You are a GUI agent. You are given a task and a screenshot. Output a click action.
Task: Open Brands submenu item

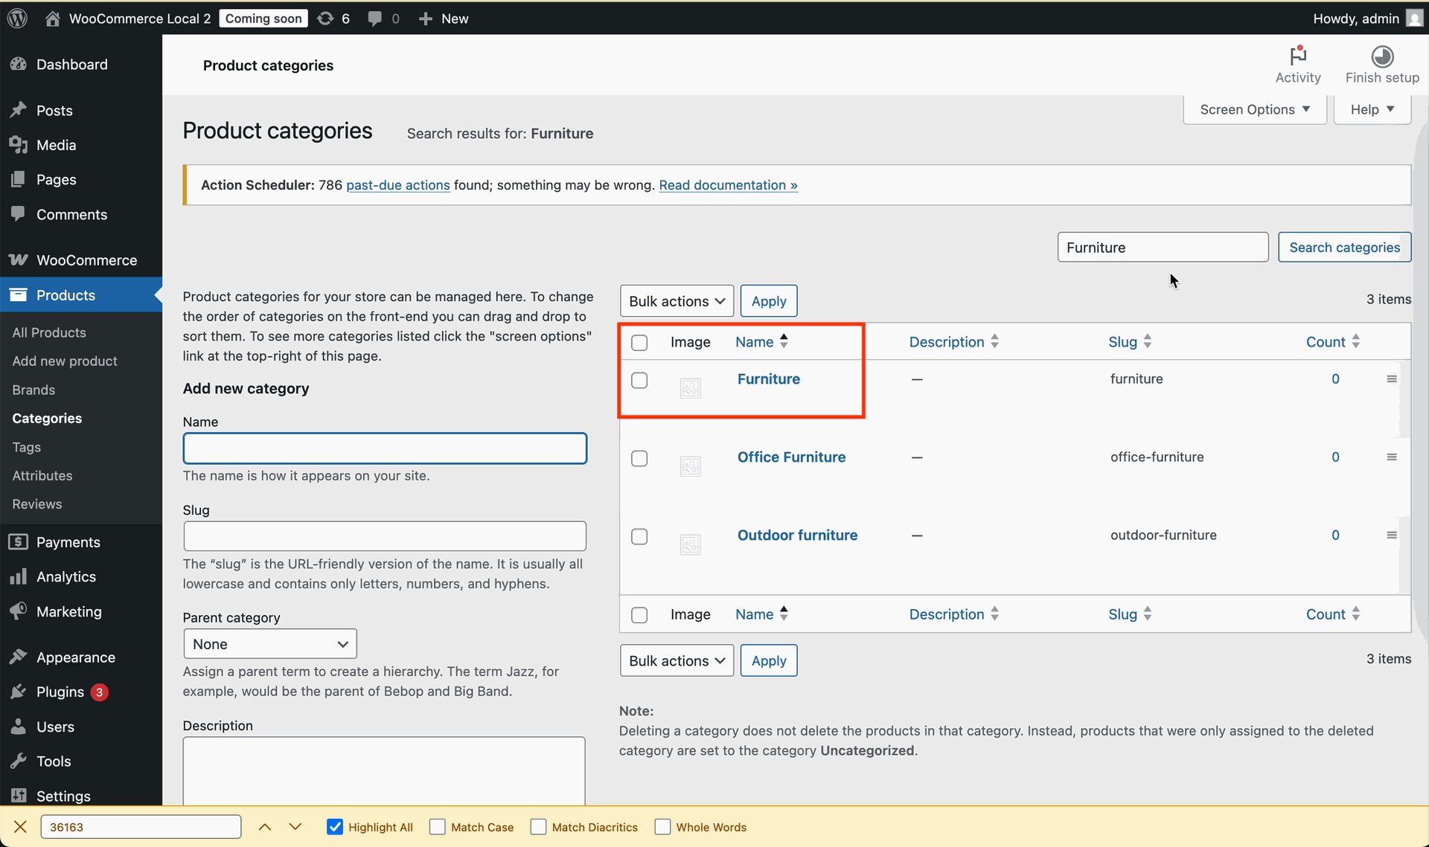pos(33,390)
